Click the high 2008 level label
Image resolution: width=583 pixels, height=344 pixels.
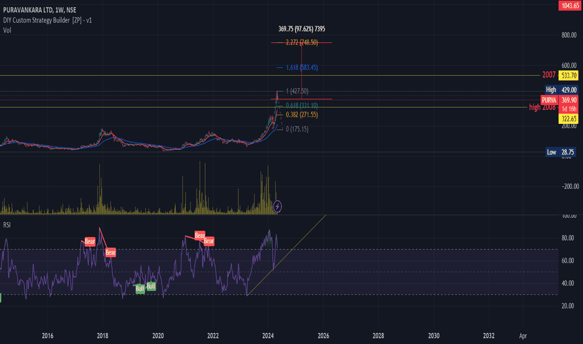tap(542, 107)
